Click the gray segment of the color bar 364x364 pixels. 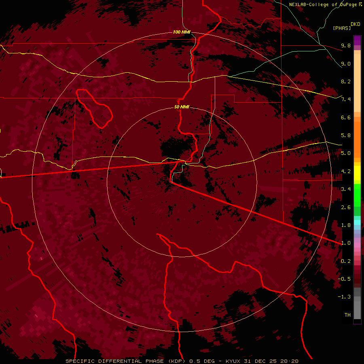pyautogui.click(x=357, y=304)
